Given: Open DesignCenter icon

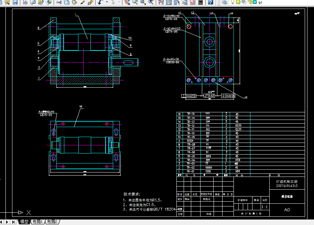Looking at the screenshot, I should point(169,2).
